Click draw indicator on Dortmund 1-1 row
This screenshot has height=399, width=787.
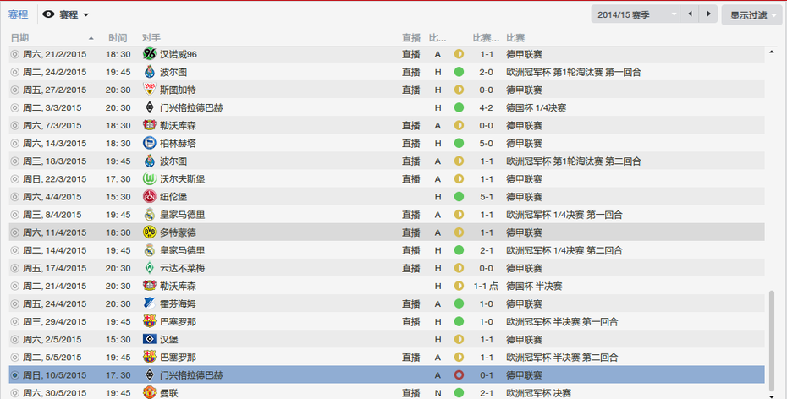point(459,232)
